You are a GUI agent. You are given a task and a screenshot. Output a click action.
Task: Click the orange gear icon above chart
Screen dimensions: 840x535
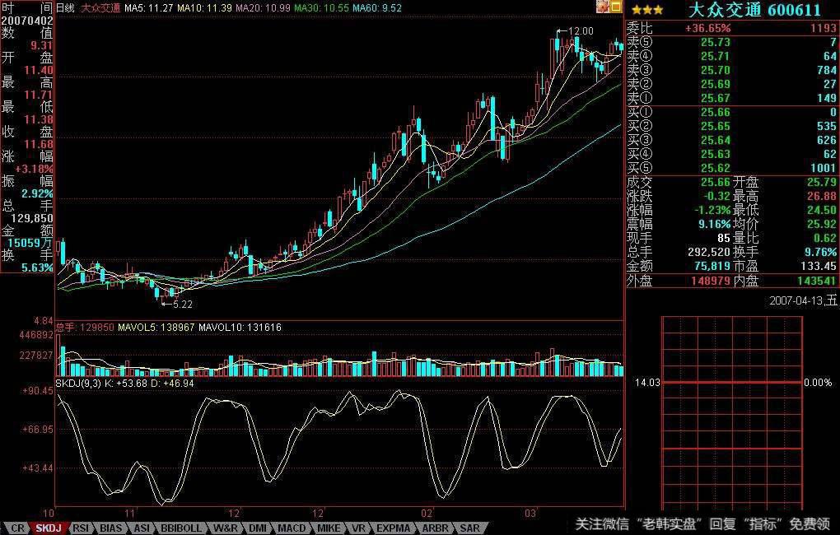(x=603, y=7)
